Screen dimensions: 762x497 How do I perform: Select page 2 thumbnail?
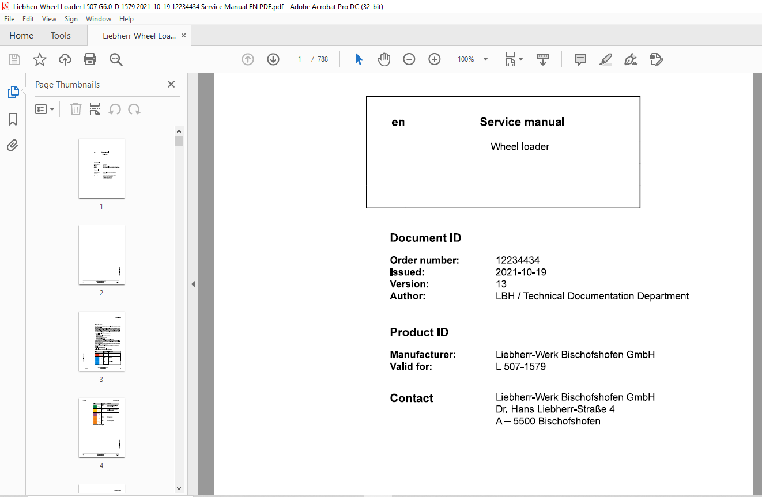101,255
